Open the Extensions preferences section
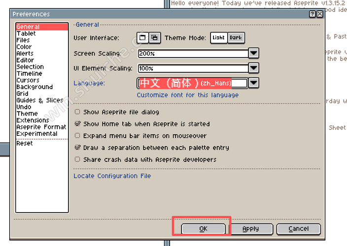 click(42, 120)
